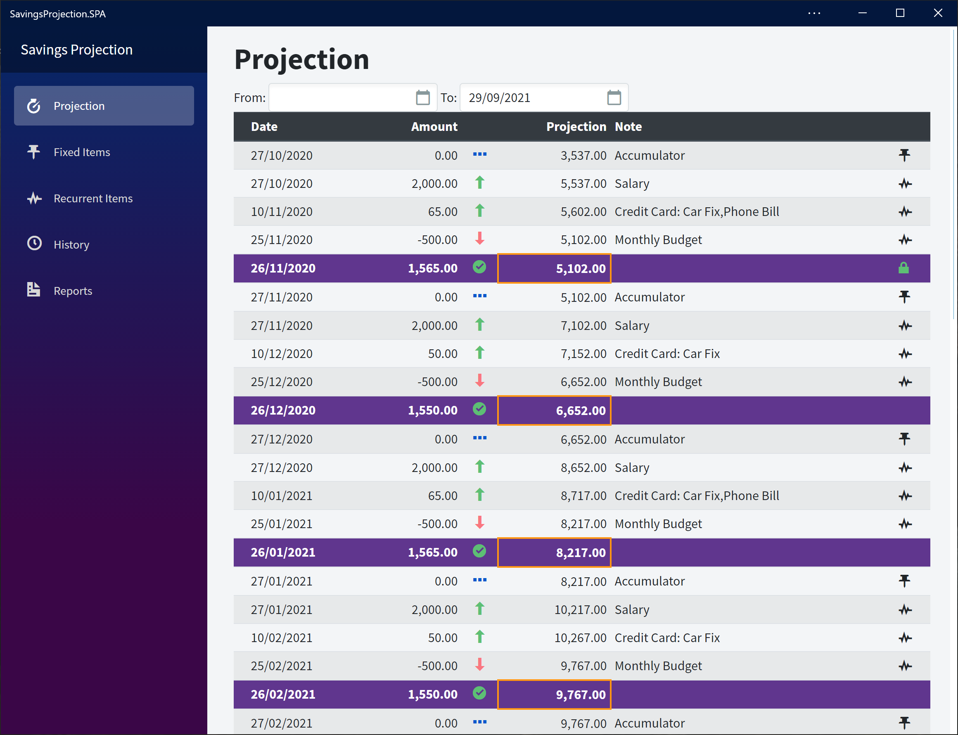Click the highlighted 6,652.00 projection cell
Screen dimensions: 958x735
click(554, 410)
